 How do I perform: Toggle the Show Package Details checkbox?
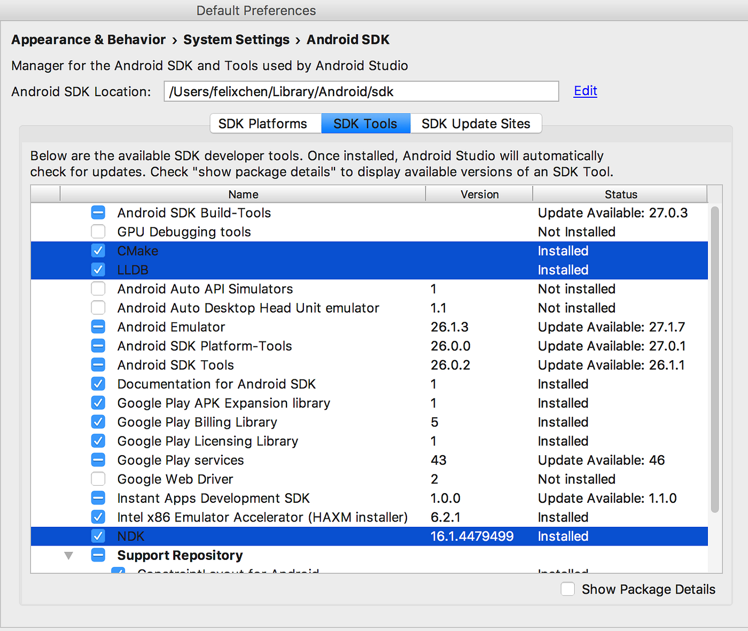point(568,589)
